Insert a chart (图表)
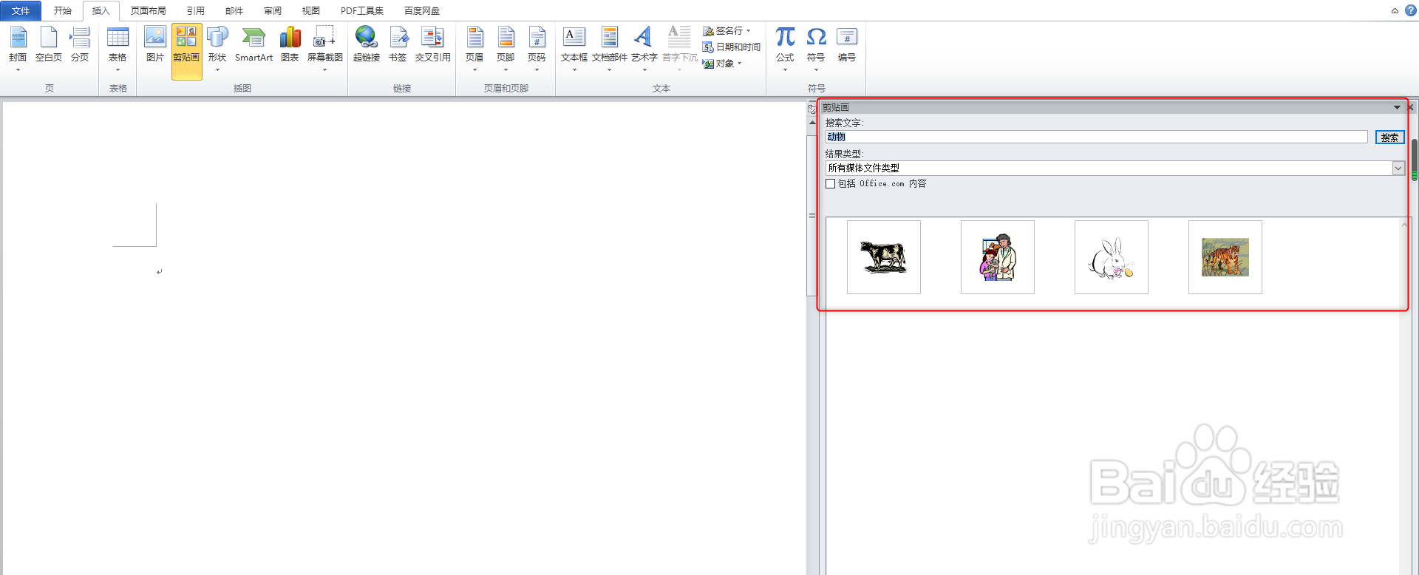This screenshot has height=575, width=1419. coord(290,44)
